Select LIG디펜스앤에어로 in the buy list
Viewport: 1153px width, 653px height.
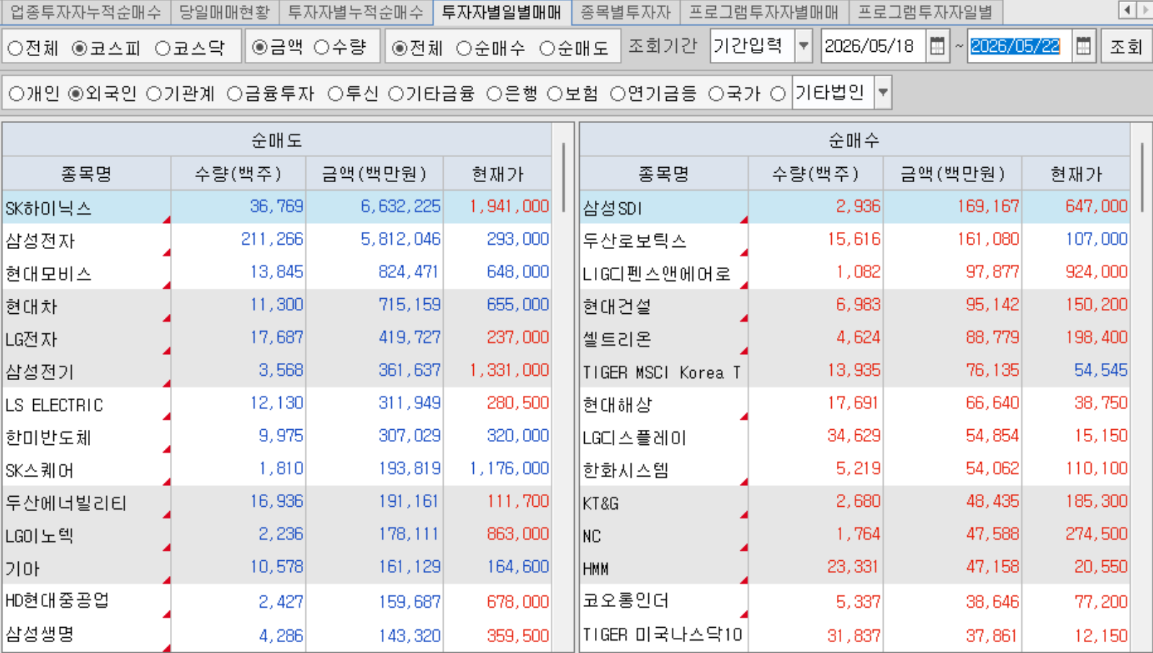(855, 273)
